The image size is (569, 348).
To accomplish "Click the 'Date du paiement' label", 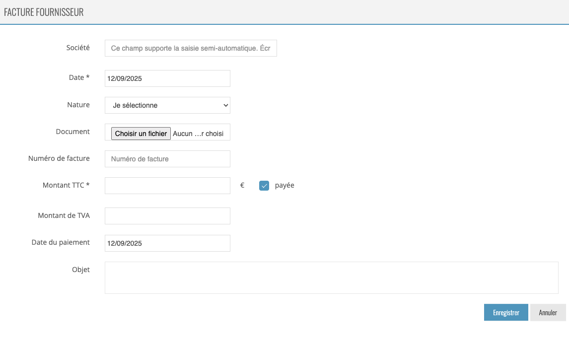I will (x=61, y=242).
